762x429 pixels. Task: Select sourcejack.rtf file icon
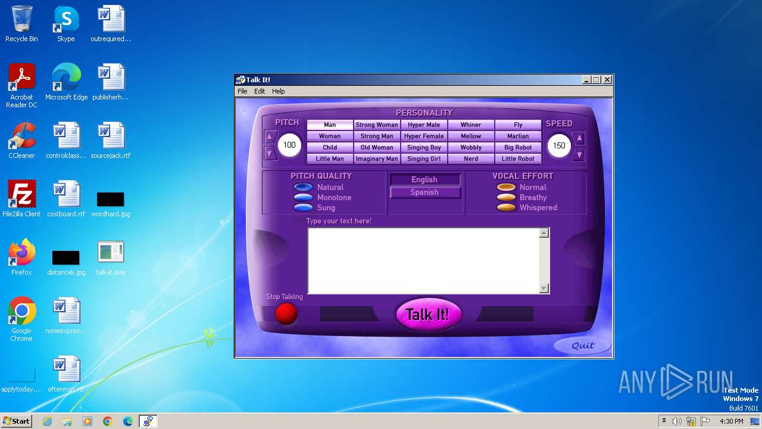111,141
